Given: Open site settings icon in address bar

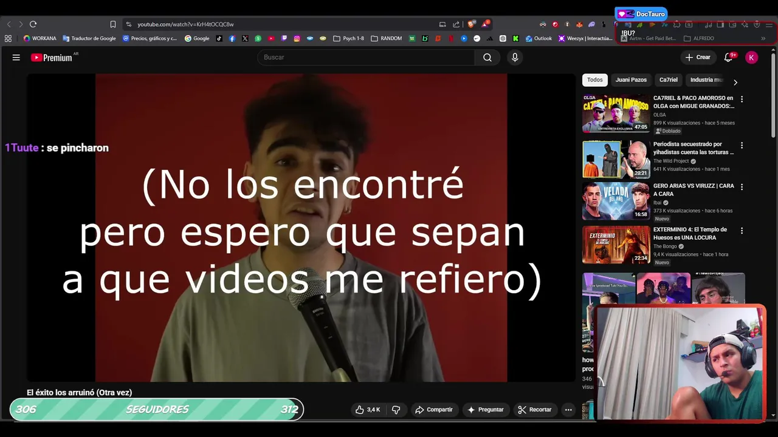Looking at the screenshot, I should point(128,24).
